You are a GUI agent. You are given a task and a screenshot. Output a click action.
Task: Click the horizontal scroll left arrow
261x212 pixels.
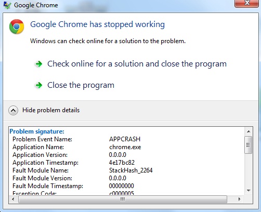point(13,199)
